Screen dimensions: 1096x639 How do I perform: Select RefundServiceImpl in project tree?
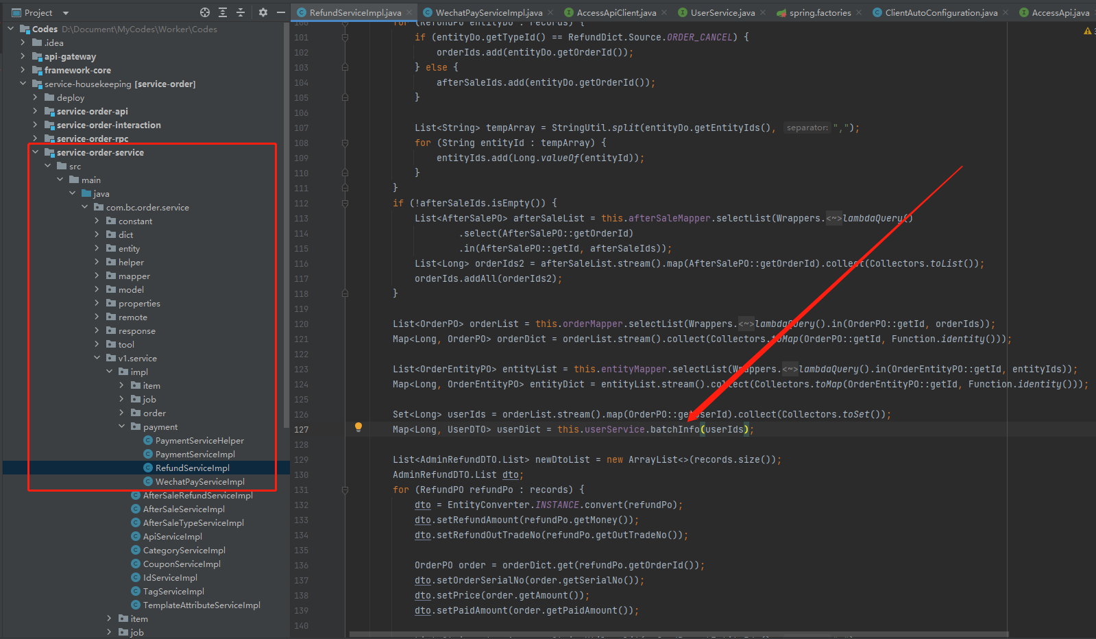point(193,468)
